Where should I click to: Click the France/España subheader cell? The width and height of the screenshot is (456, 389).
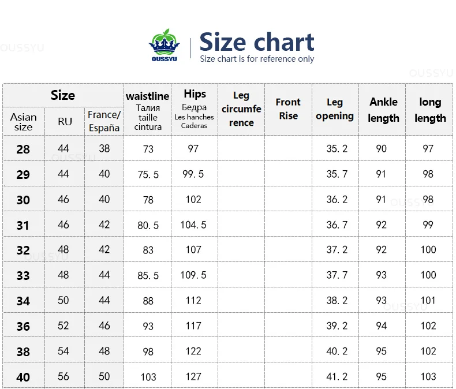[x=104, y=121]
